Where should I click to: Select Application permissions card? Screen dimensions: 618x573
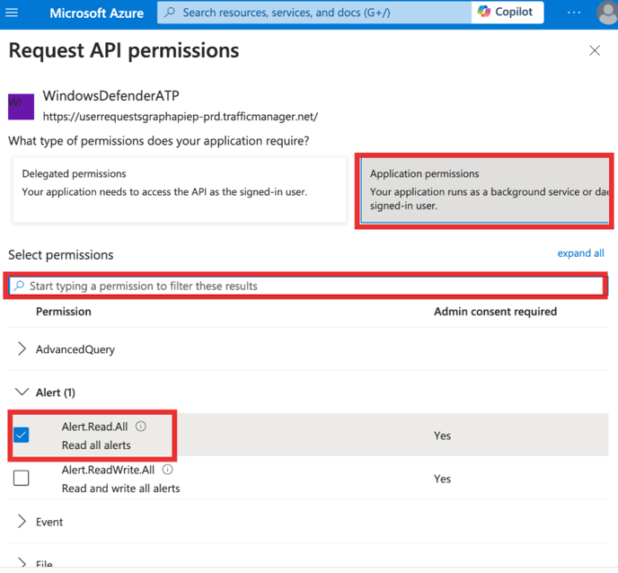pos(484,190)
